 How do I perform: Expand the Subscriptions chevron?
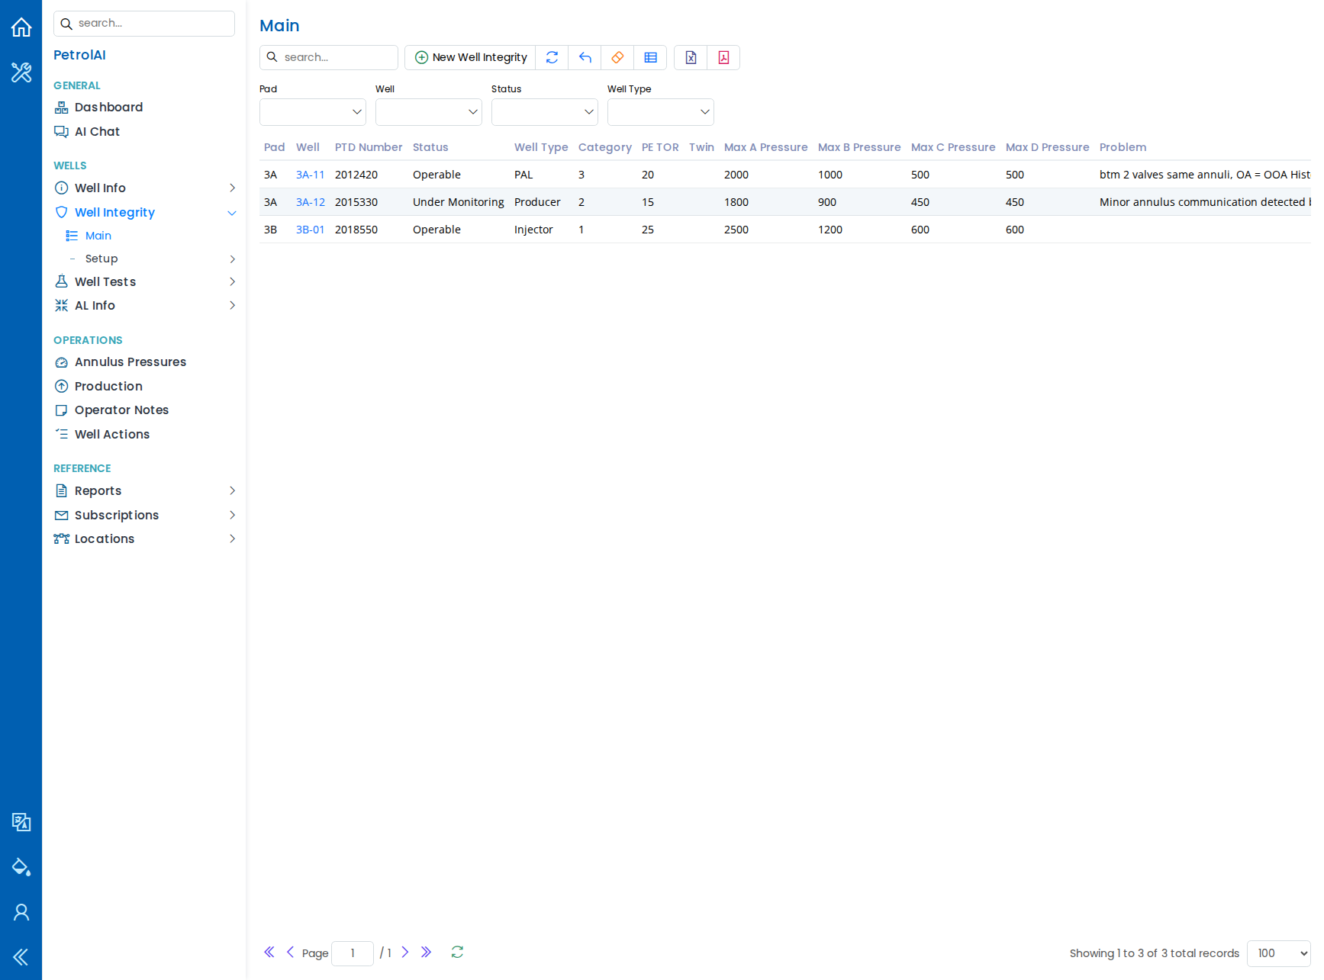point(233,515)
